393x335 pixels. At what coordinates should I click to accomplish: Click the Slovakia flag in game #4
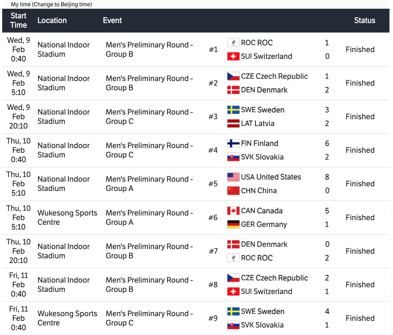233,157
